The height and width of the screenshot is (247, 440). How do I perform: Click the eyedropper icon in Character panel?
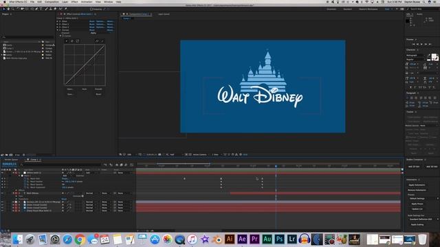click(x=429, y=55)
